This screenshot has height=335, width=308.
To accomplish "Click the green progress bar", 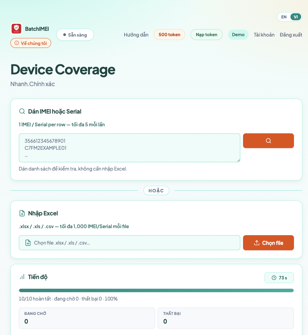I will tap(156, 290).
